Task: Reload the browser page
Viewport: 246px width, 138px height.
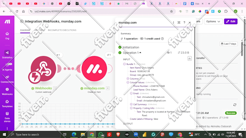Action: tap(17, 11)
